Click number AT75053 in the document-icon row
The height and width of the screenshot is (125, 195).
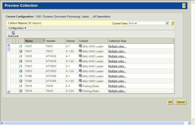point(51,66)
